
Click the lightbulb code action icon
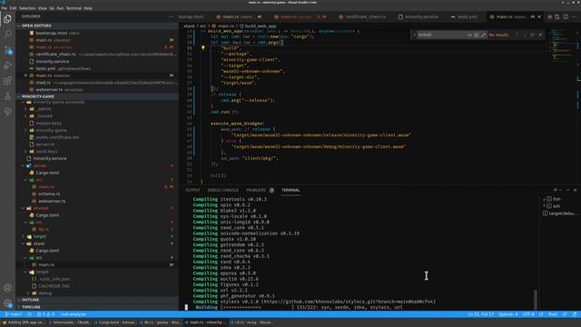(203, 48)
